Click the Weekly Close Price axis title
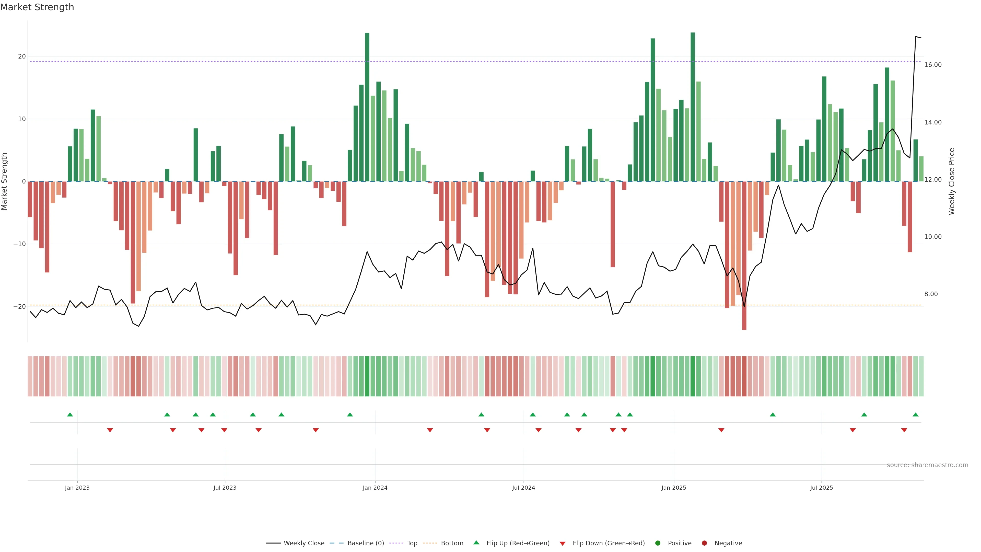Image resolution: width=981 pixels, height=552 pixels. tap(952, 181)
